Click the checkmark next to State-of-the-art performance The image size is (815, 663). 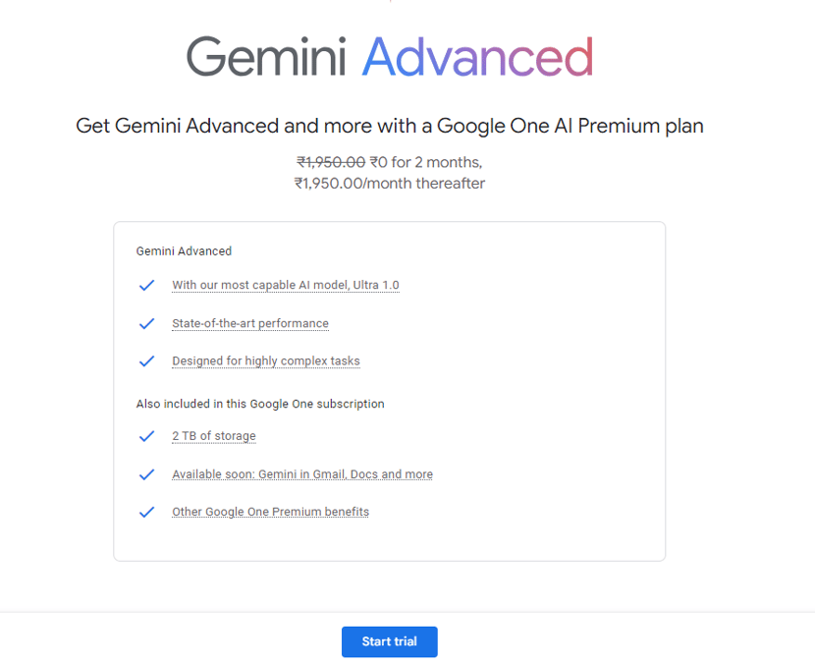pyautogui.click(x=146, y=324)
